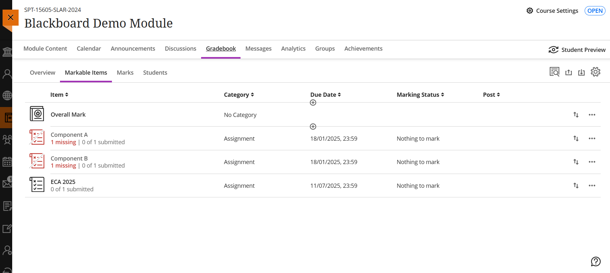
Task: Switch to Announcements tab
Action: 133,48
